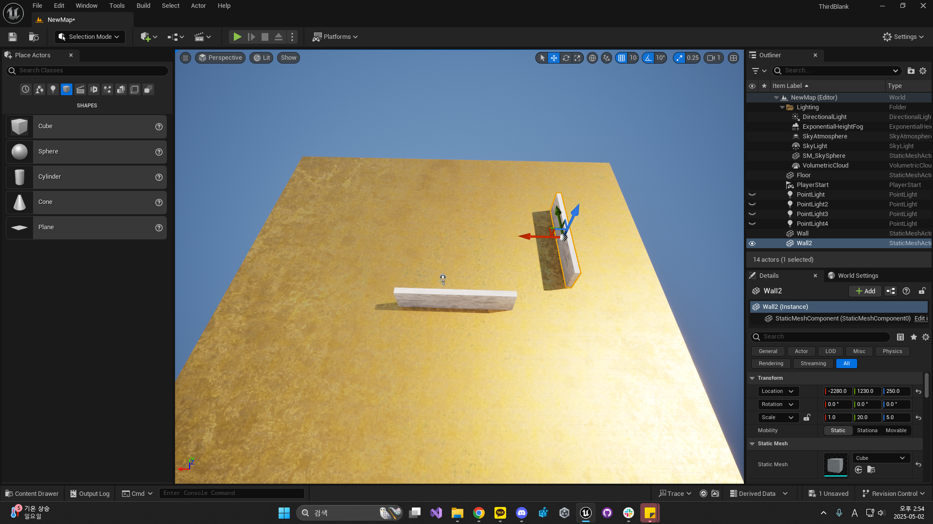Select the Volumes category icon
933x524 pixels.
tap(135, 89)
